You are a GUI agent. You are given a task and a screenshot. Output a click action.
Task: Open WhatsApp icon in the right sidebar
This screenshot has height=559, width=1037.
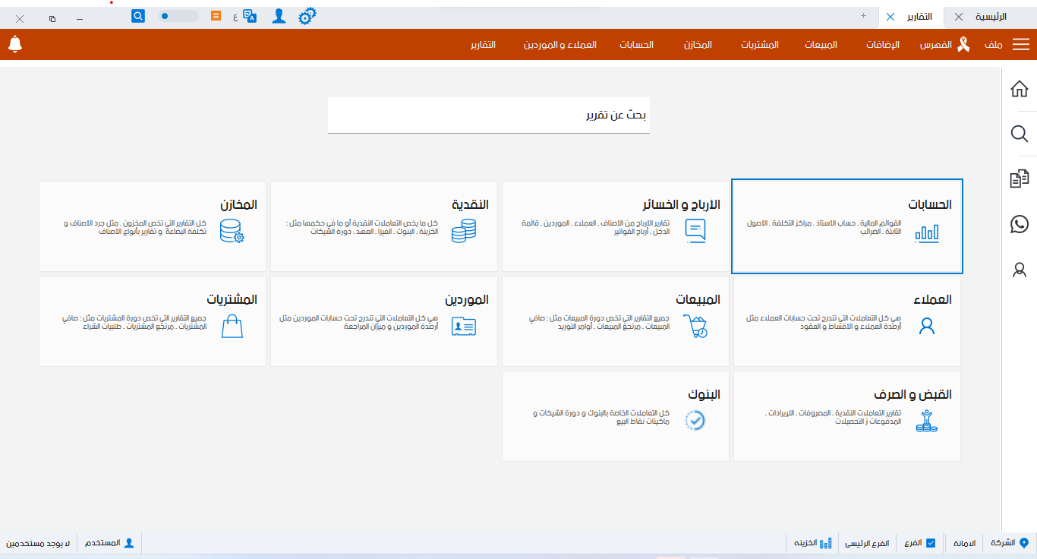(1020, 224)
